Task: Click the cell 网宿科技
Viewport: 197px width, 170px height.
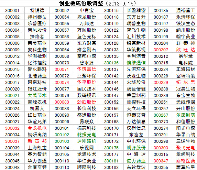Action: [x=37, y=82]
